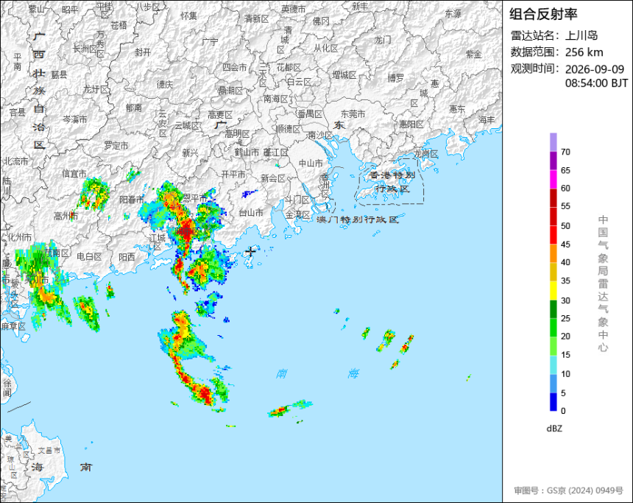Click the radar station cross marker on the map
The height and width of the screenshot is (503, 633).
[x=250, y=251]
